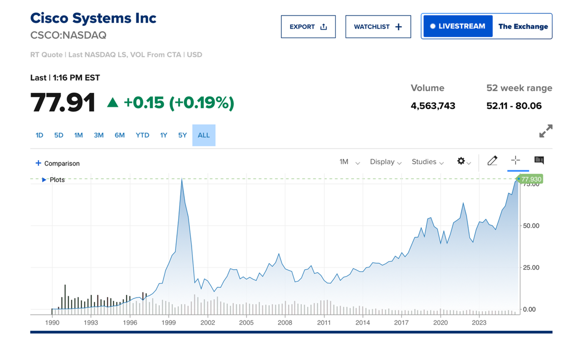The image size is (567, 339).
Task: Open the Studies dropdown
Action: point(428,162)
